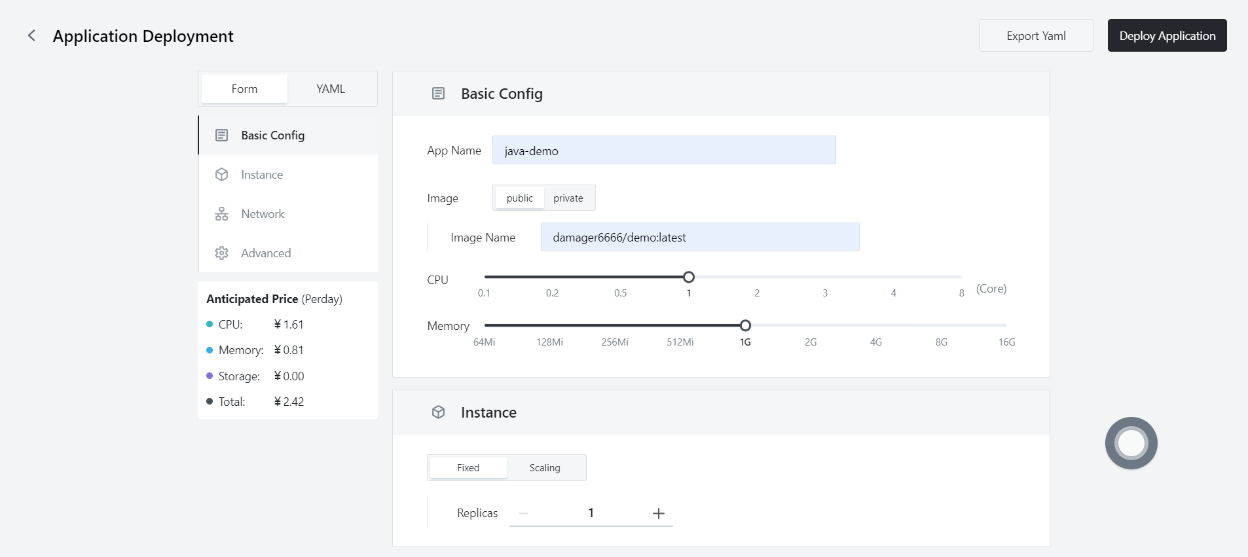Screen dimensions: 1248x557
Task: Click the CPU slider handle
Action: 689,277
